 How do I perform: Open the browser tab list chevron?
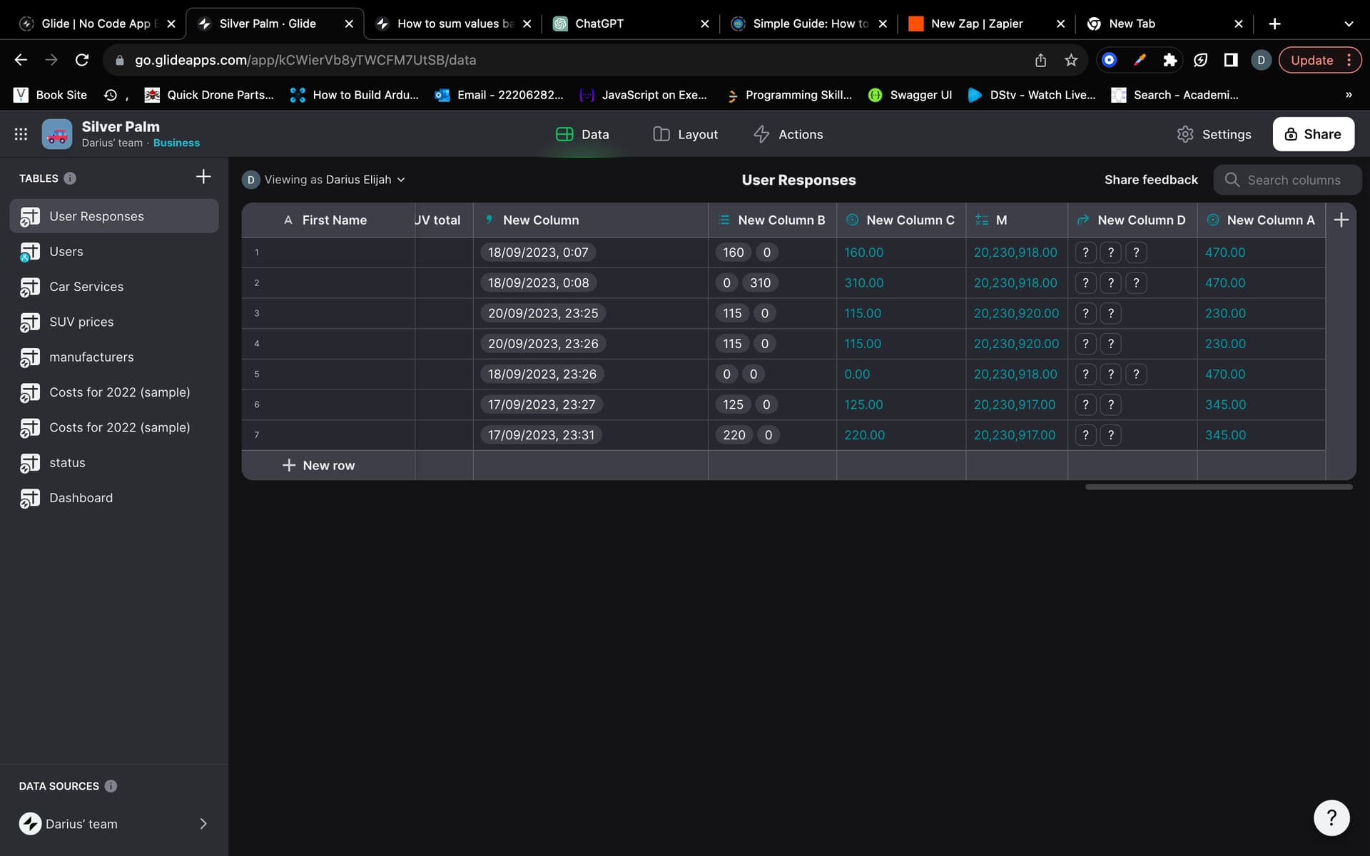(x=1348, y=24)
